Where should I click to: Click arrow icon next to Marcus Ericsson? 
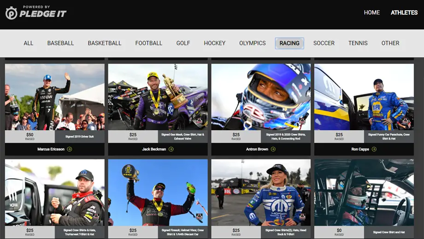click(x=69, y=149)
